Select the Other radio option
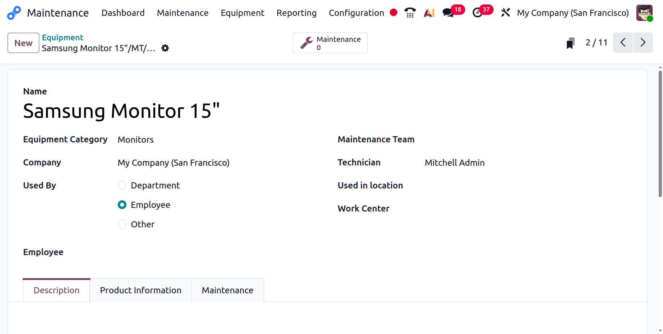 [x=122, y=224]
